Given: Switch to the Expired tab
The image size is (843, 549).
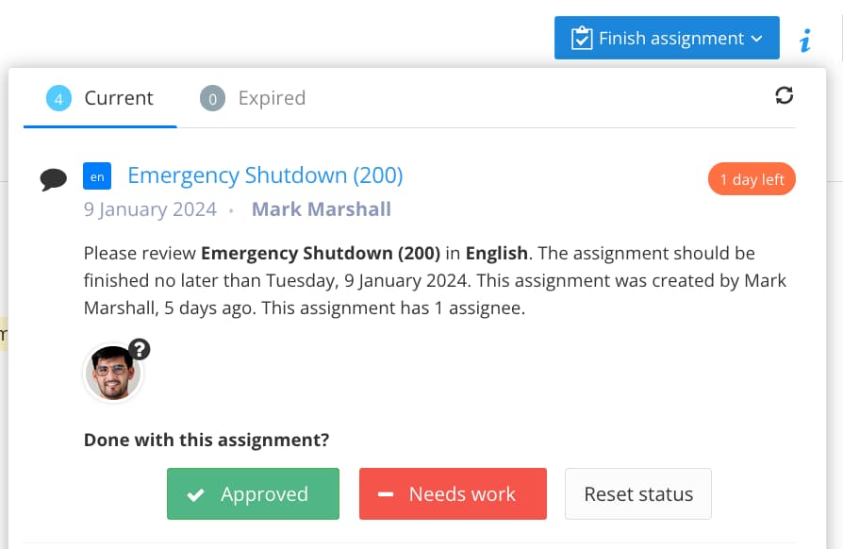Looking at the screenshot, I should click(273, 97).
